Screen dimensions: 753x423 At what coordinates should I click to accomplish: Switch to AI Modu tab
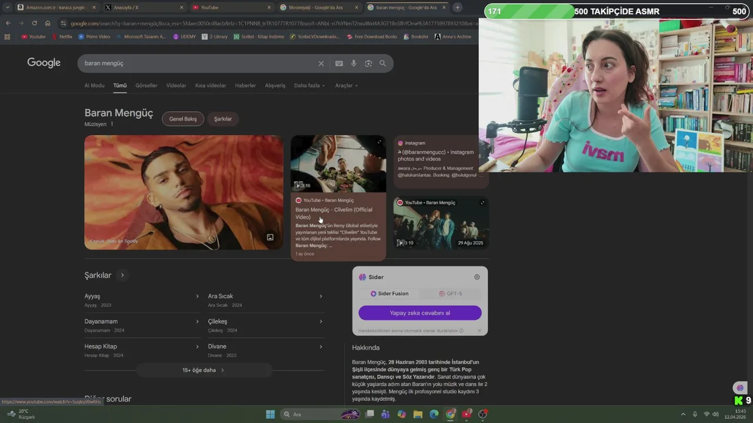[94, 86]
